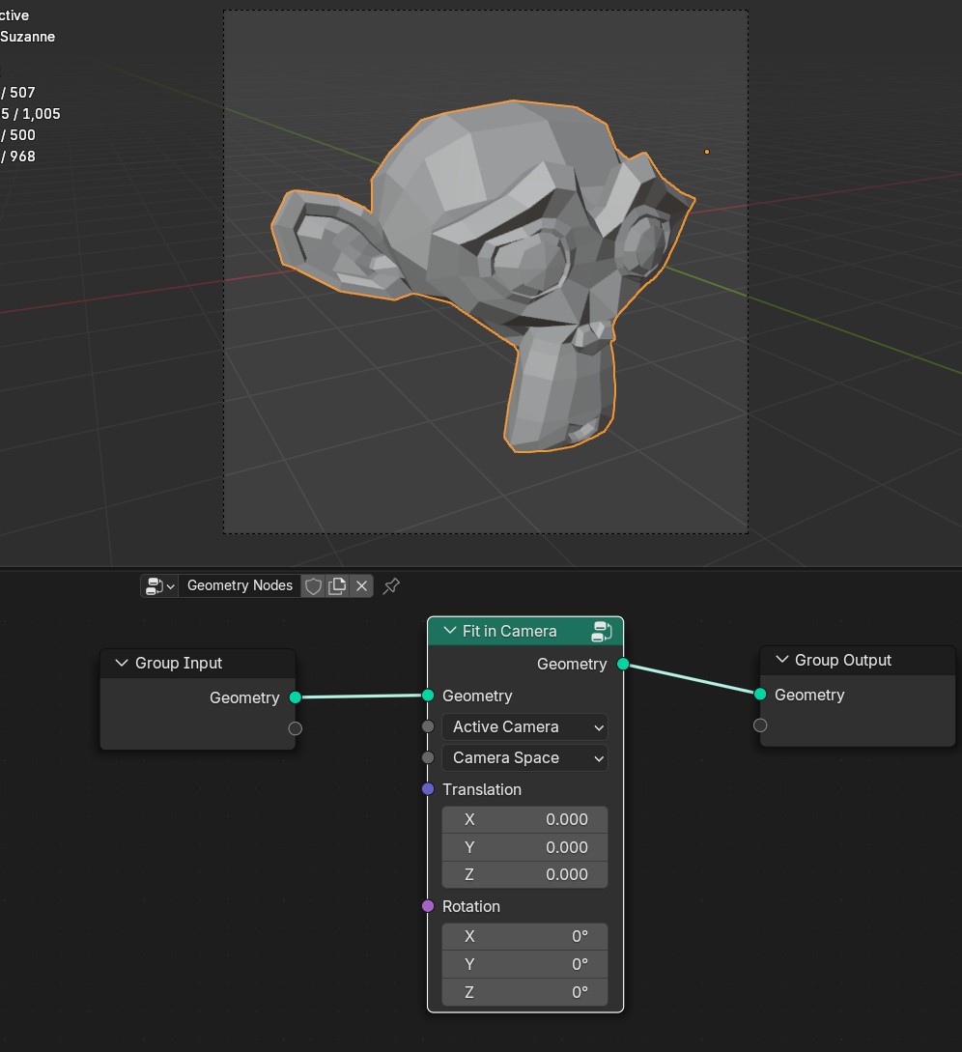Click the Rotation X value field

click(525, 937)
